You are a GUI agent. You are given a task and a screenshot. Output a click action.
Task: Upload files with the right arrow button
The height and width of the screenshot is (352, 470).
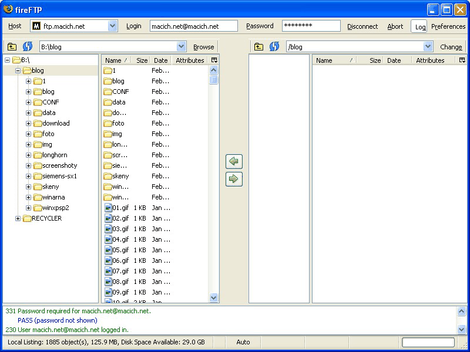[234, 179]
